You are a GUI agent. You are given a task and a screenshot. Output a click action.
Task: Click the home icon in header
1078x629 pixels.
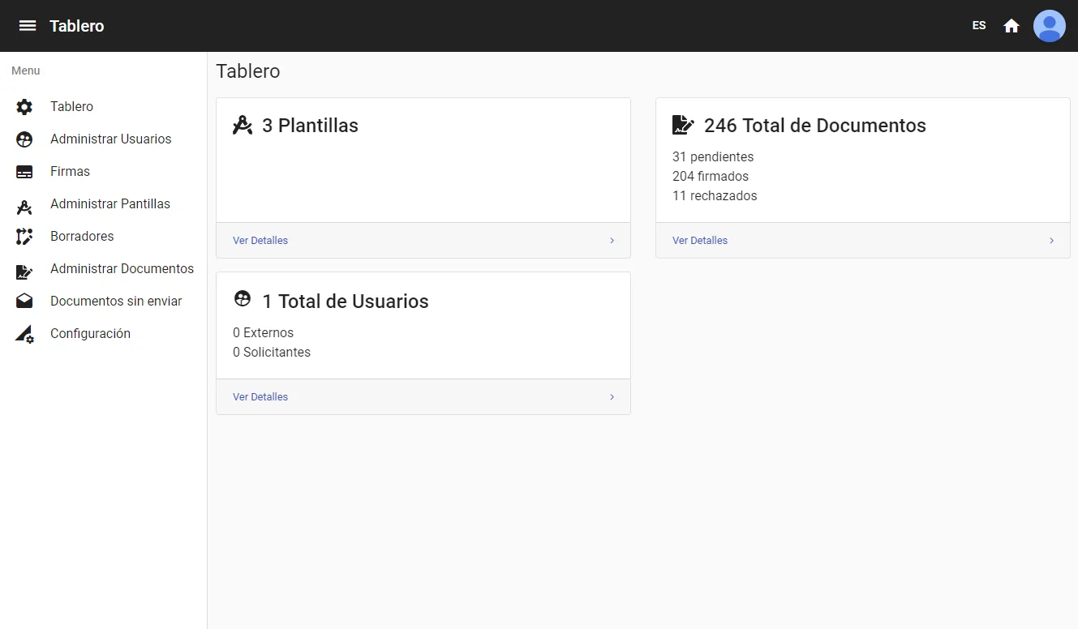click(x=1011, y=26)
